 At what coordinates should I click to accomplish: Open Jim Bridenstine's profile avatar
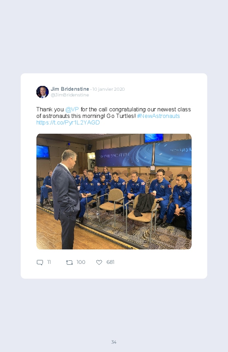pos(43,92)
